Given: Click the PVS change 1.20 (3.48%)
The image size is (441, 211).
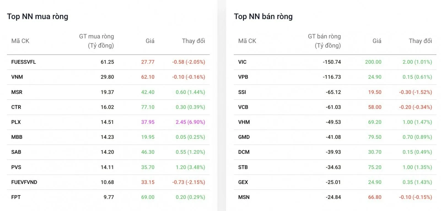Looking at the screenshot, I should (190, 167).
